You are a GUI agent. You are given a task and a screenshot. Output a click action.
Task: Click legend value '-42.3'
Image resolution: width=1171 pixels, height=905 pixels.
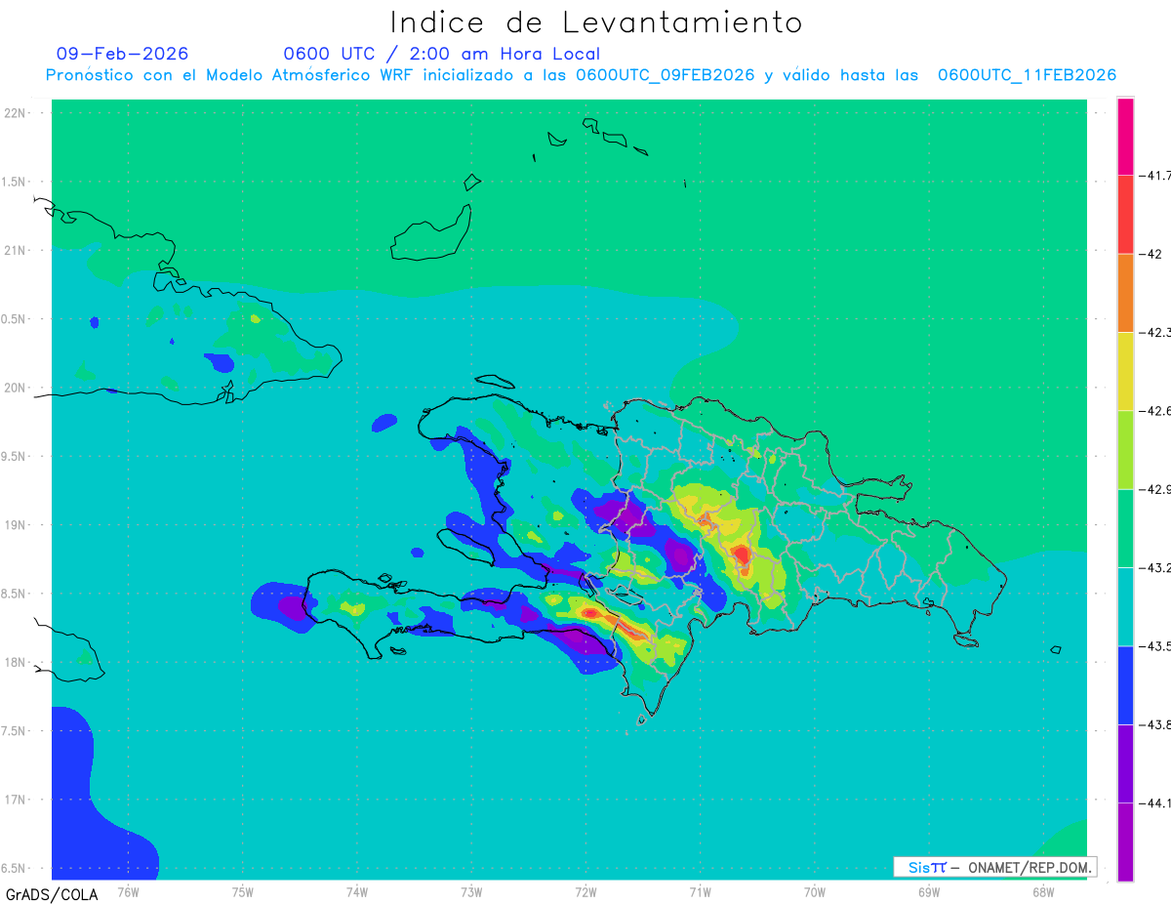[x=1155, y=333]
